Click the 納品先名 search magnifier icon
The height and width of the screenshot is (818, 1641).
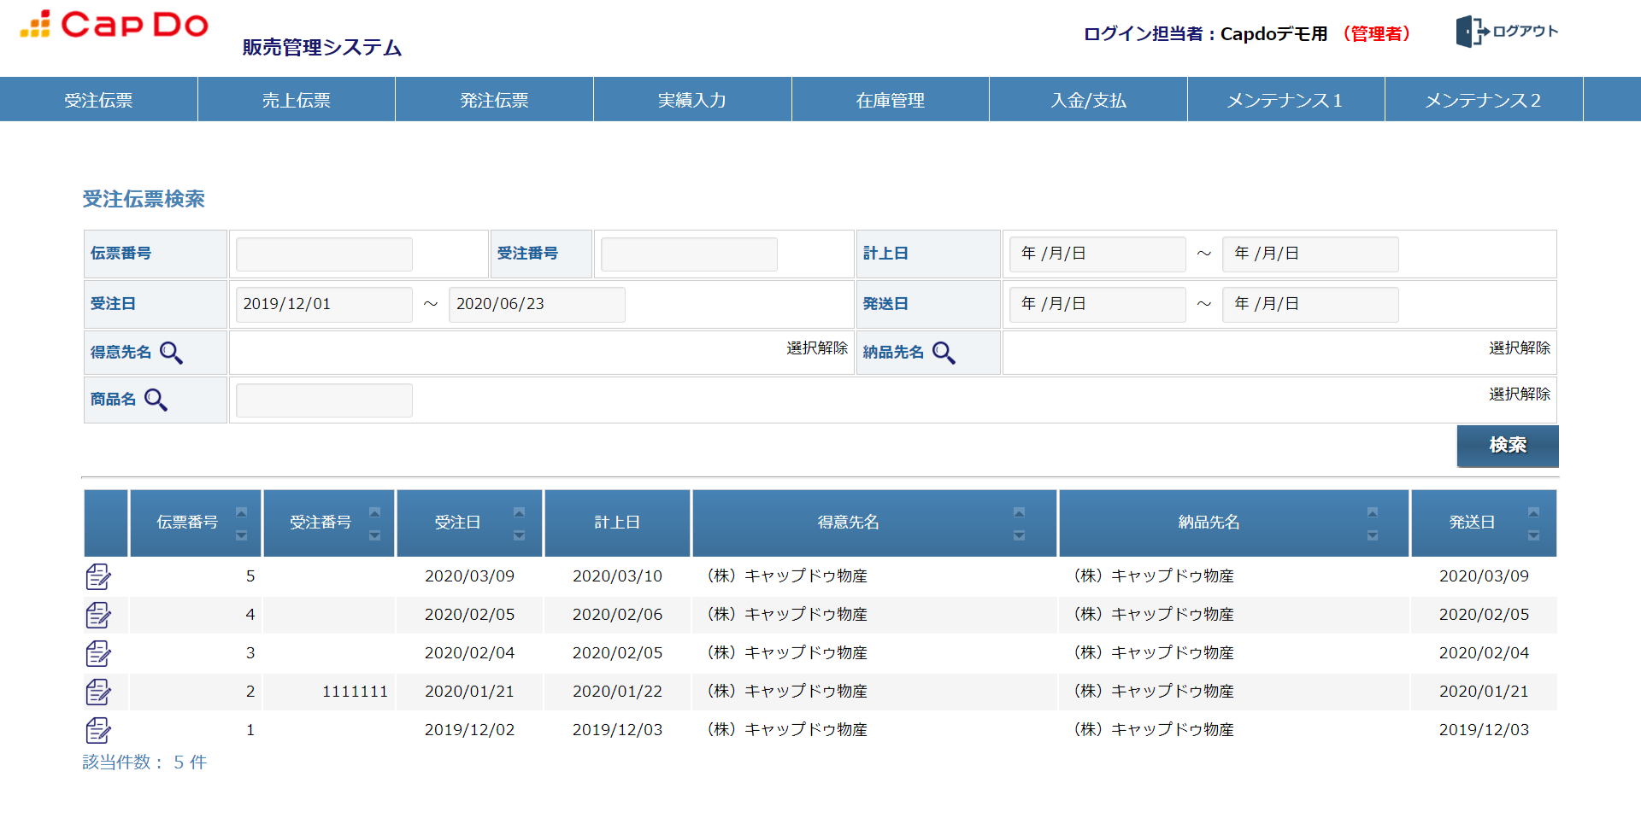tap(944, 353)
